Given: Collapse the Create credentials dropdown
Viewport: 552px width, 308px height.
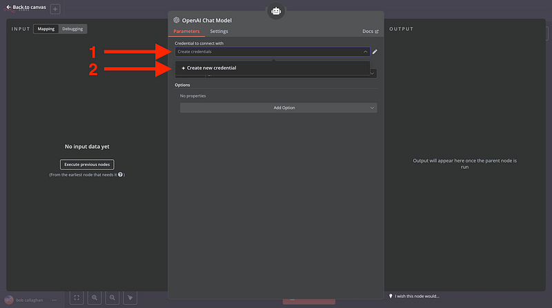Looking at the screenshot, I should [364, 52].
